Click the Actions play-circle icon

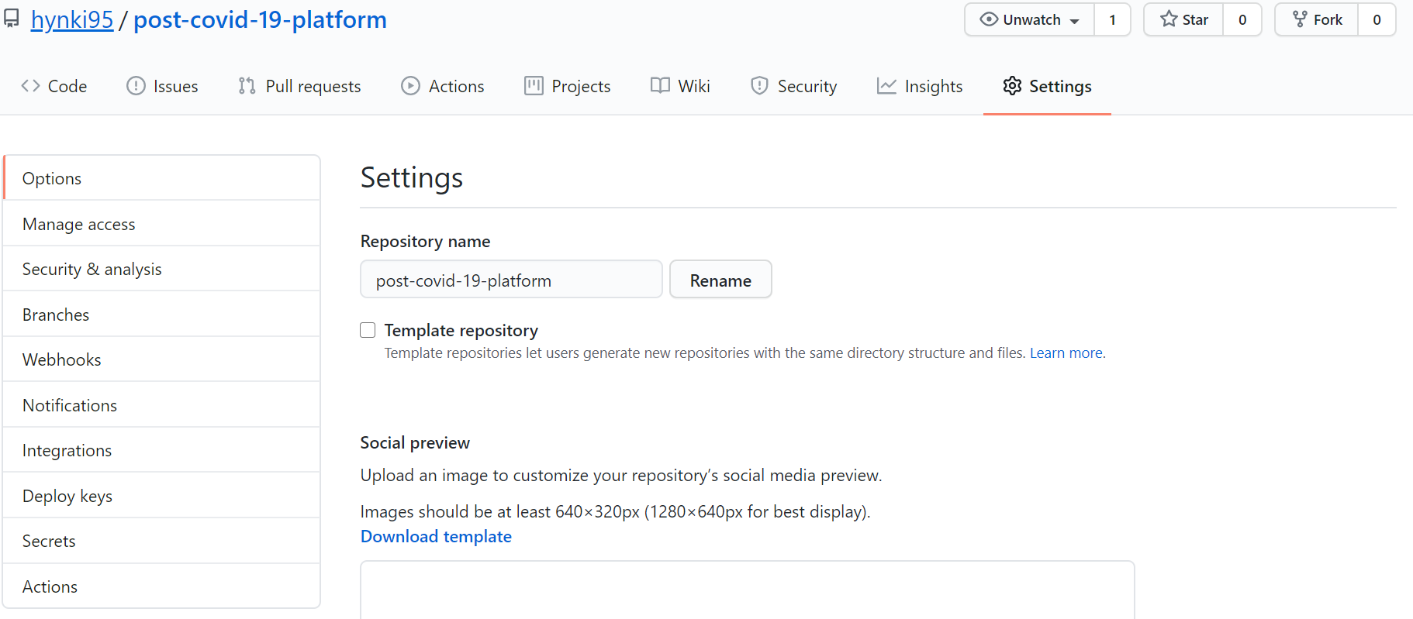point(410,86)
